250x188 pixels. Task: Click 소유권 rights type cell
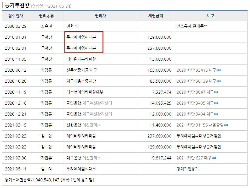(46, 26)
